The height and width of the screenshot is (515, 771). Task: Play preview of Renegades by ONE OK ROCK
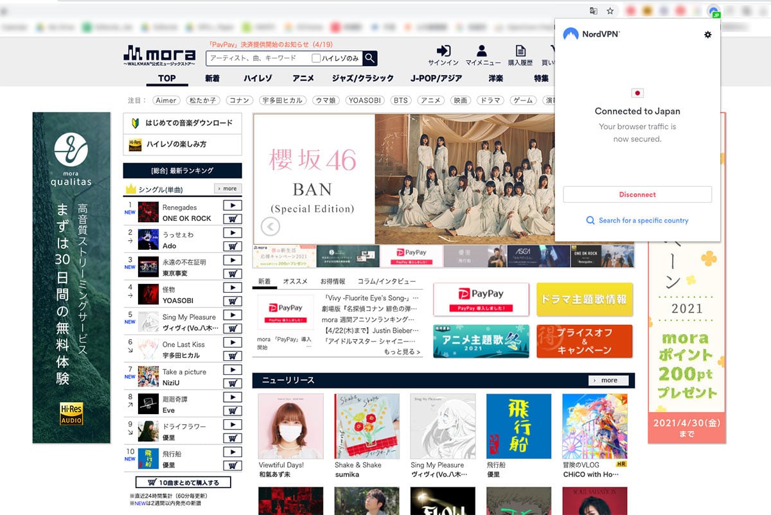(x=232, y=205)
